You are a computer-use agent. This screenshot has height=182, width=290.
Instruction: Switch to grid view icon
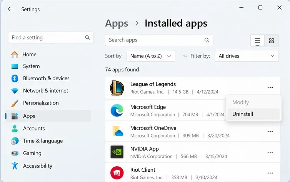pos(271,41)
